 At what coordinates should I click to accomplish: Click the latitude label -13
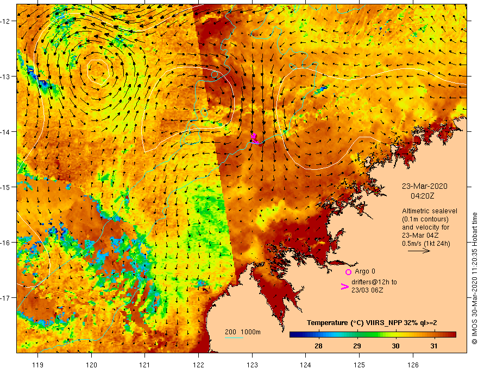5,77
